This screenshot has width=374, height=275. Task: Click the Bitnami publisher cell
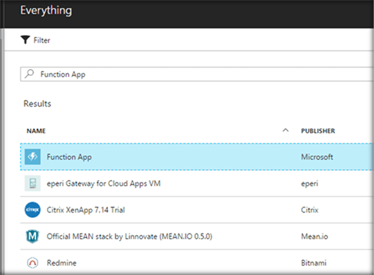click(x=313, y=263)
